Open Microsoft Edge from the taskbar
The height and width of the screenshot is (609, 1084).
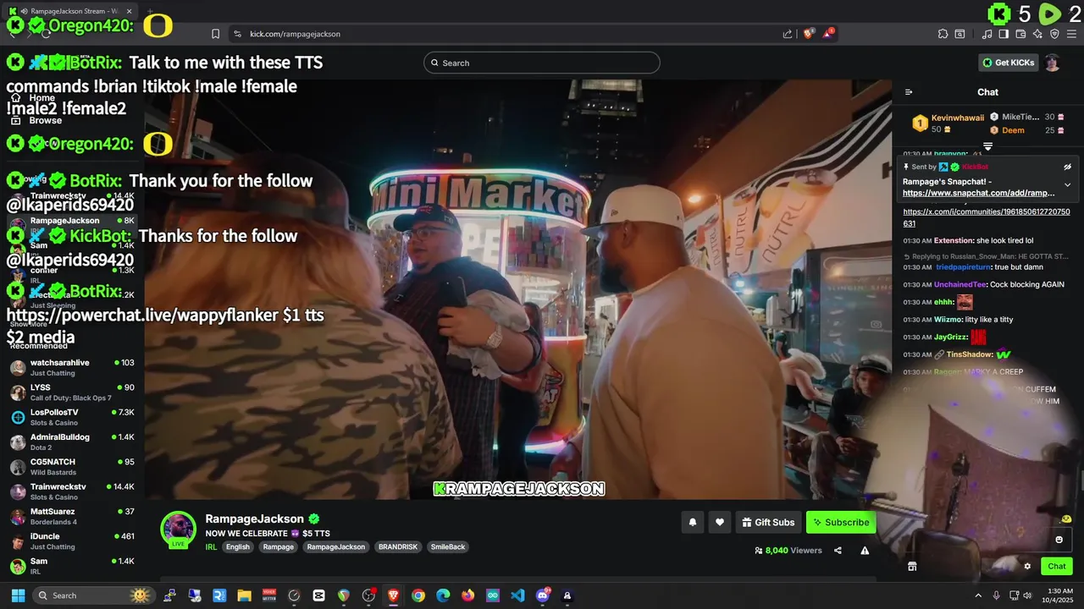click(x=443, y=595)
